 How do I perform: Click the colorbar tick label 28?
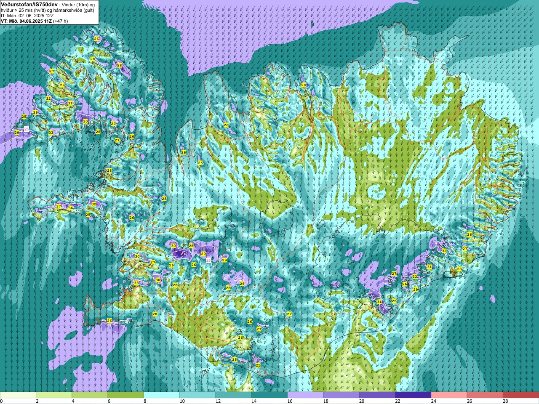point(505,401)
